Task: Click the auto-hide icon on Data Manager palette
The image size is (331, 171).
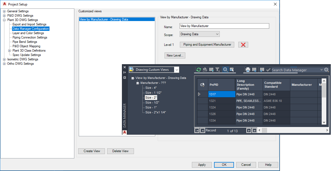Action: [x=125, y=72]
